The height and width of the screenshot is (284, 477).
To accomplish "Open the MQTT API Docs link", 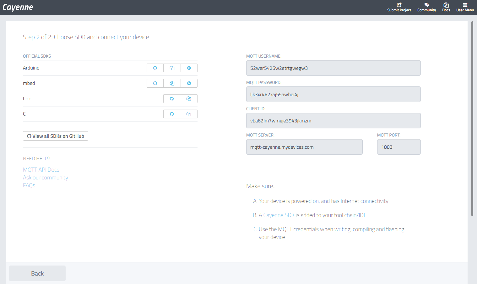I will 41,170.
